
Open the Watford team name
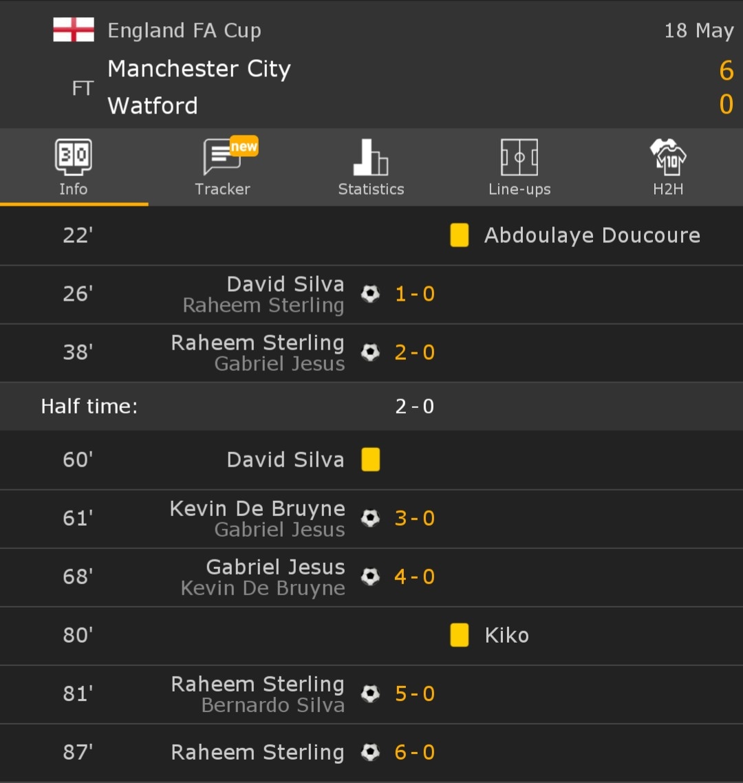153,105
